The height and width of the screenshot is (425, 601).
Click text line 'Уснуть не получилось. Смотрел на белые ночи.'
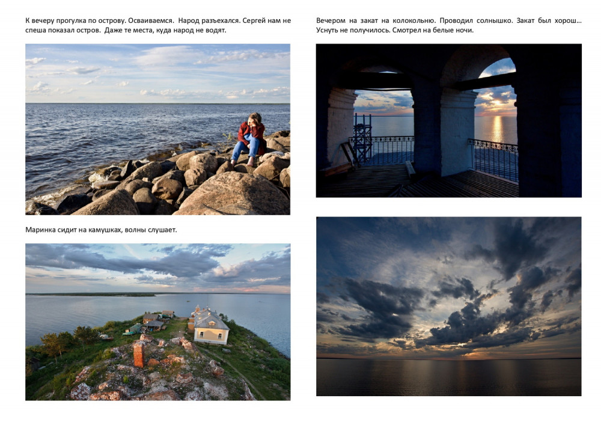tap(395, 30)
